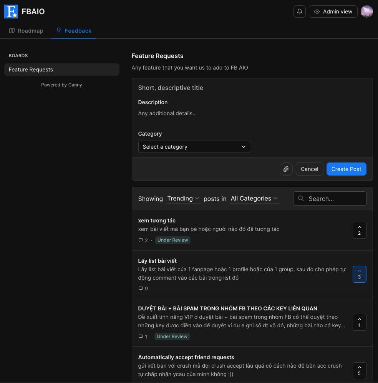Open comments on "Lấy list bài viết" post

(143, 288)
